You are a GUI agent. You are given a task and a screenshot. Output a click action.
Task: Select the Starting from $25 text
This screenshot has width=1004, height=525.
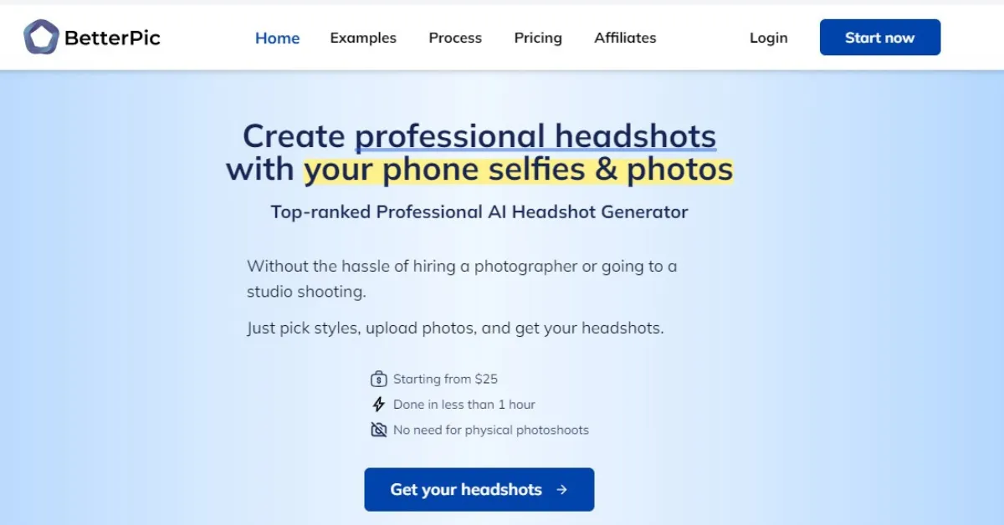pyautogui.click(x=445, y=379)
